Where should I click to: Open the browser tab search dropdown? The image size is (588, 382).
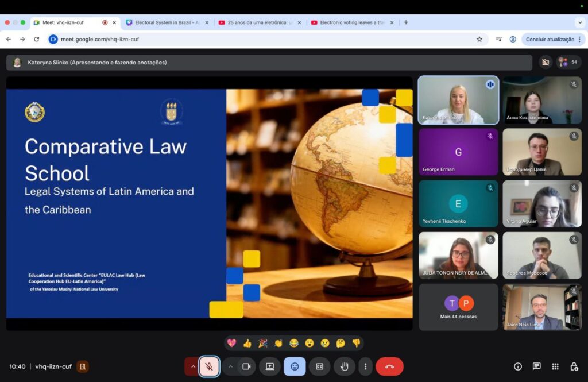click(579, 22)
